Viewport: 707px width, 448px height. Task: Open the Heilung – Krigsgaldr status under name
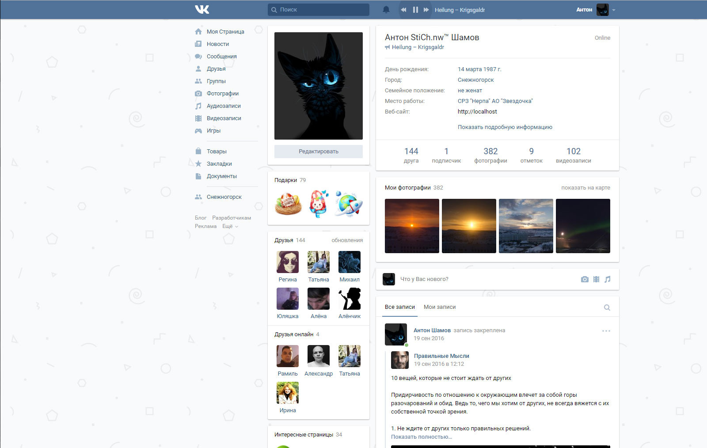tap(418, 47)
